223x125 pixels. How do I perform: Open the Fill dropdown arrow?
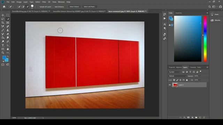200,80
